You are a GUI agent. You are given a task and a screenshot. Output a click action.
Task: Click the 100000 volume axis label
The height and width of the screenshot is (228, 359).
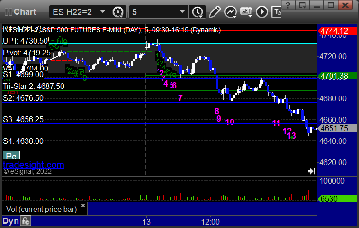[332, 181]
